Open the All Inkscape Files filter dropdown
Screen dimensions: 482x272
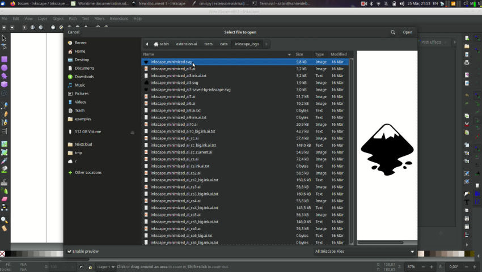pyautogui.click(x=365, y=251)
